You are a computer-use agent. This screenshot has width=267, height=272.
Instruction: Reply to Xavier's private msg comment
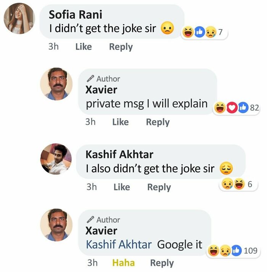tap(158, 122)
